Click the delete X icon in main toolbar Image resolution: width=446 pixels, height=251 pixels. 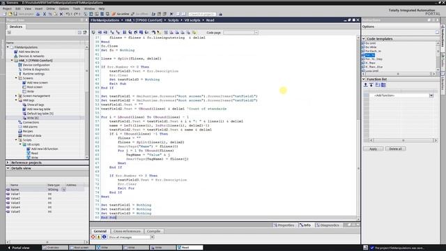coord(61,14)
